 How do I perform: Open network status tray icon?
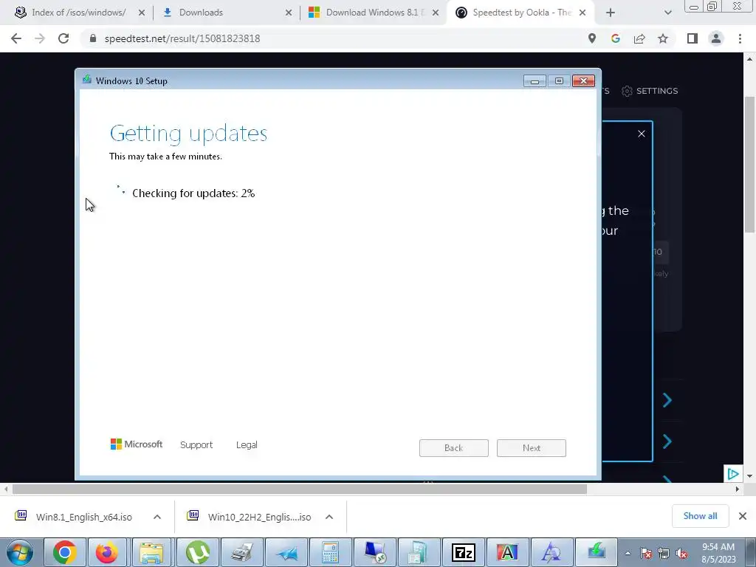(664, 554)
